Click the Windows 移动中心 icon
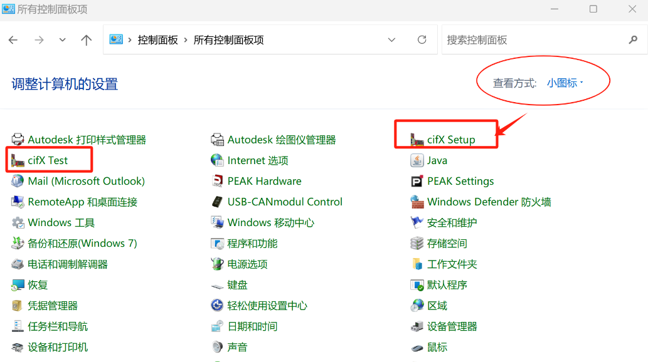The height and width of the screenshot is (362, 648). click(217, 222)
